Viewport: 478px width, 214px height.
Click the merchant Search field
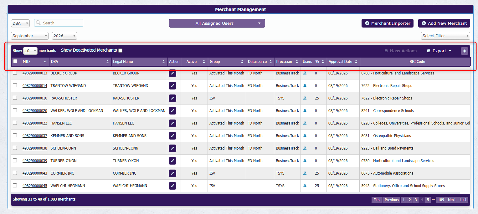[x=59, y=23]
